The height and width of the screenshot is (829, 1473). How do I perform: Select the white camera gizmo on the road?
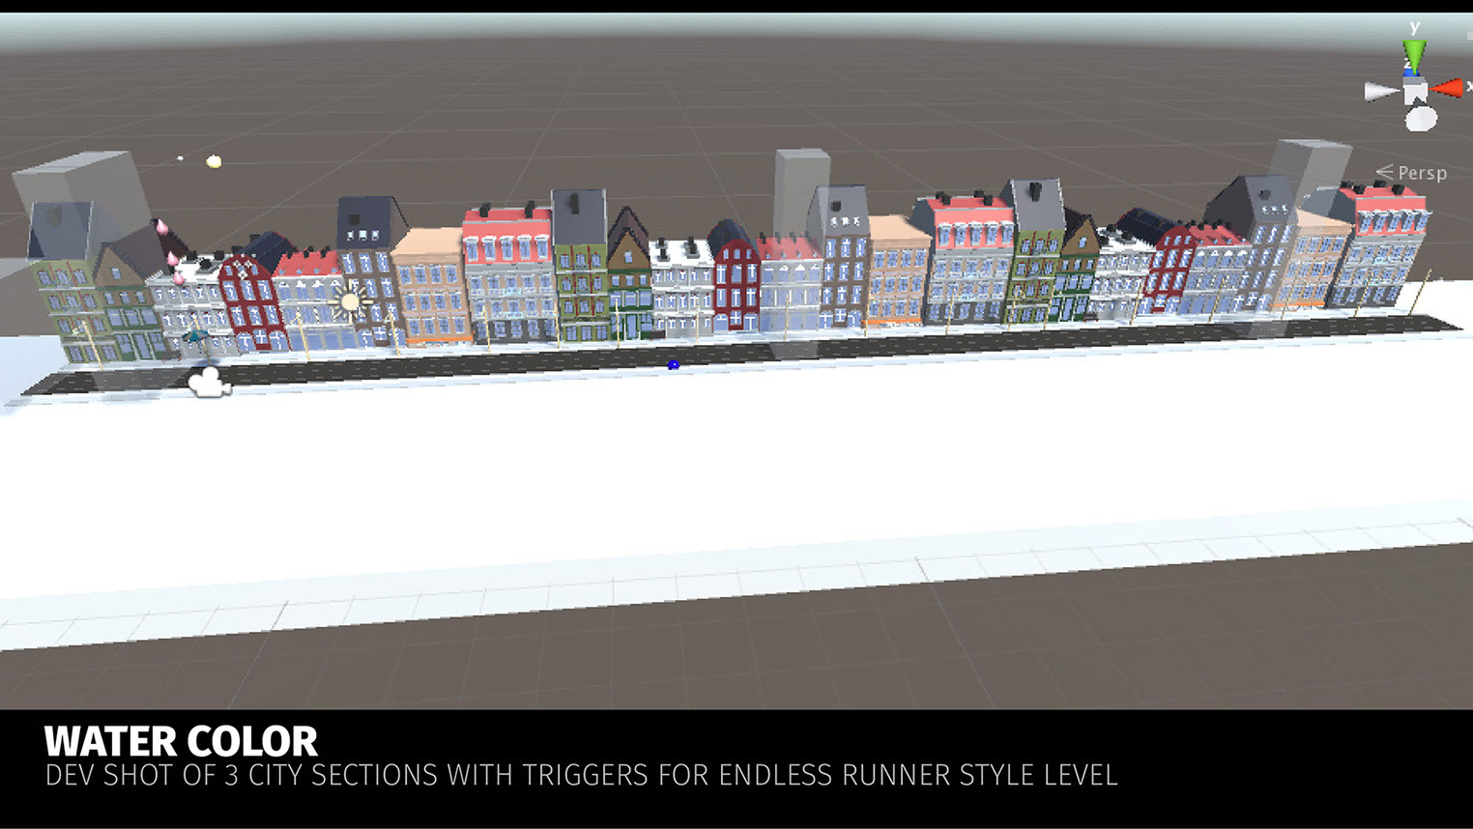(209, 384)
